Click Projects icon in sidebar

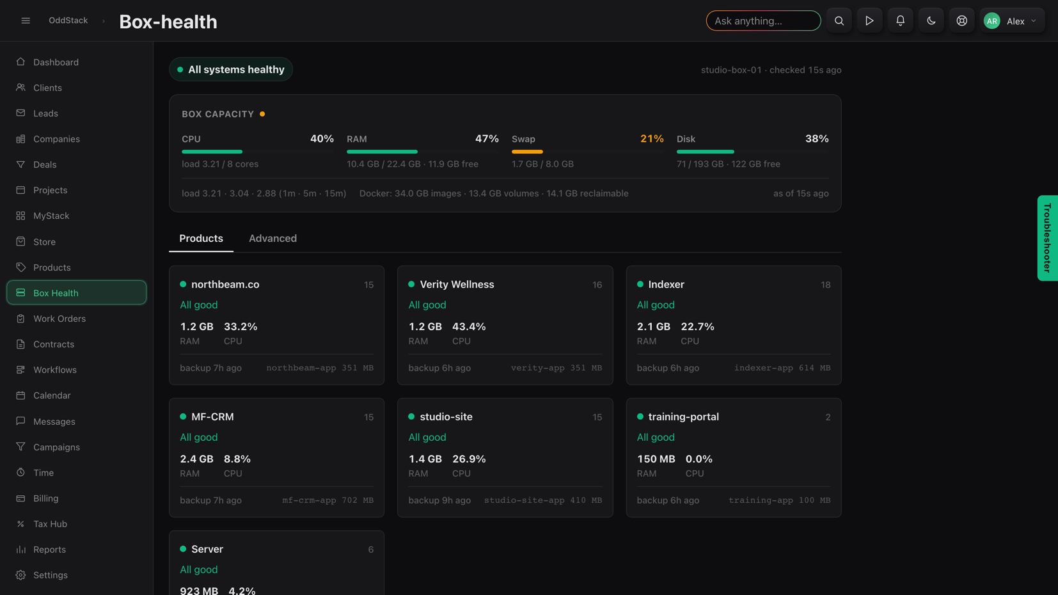pos(20,190)
